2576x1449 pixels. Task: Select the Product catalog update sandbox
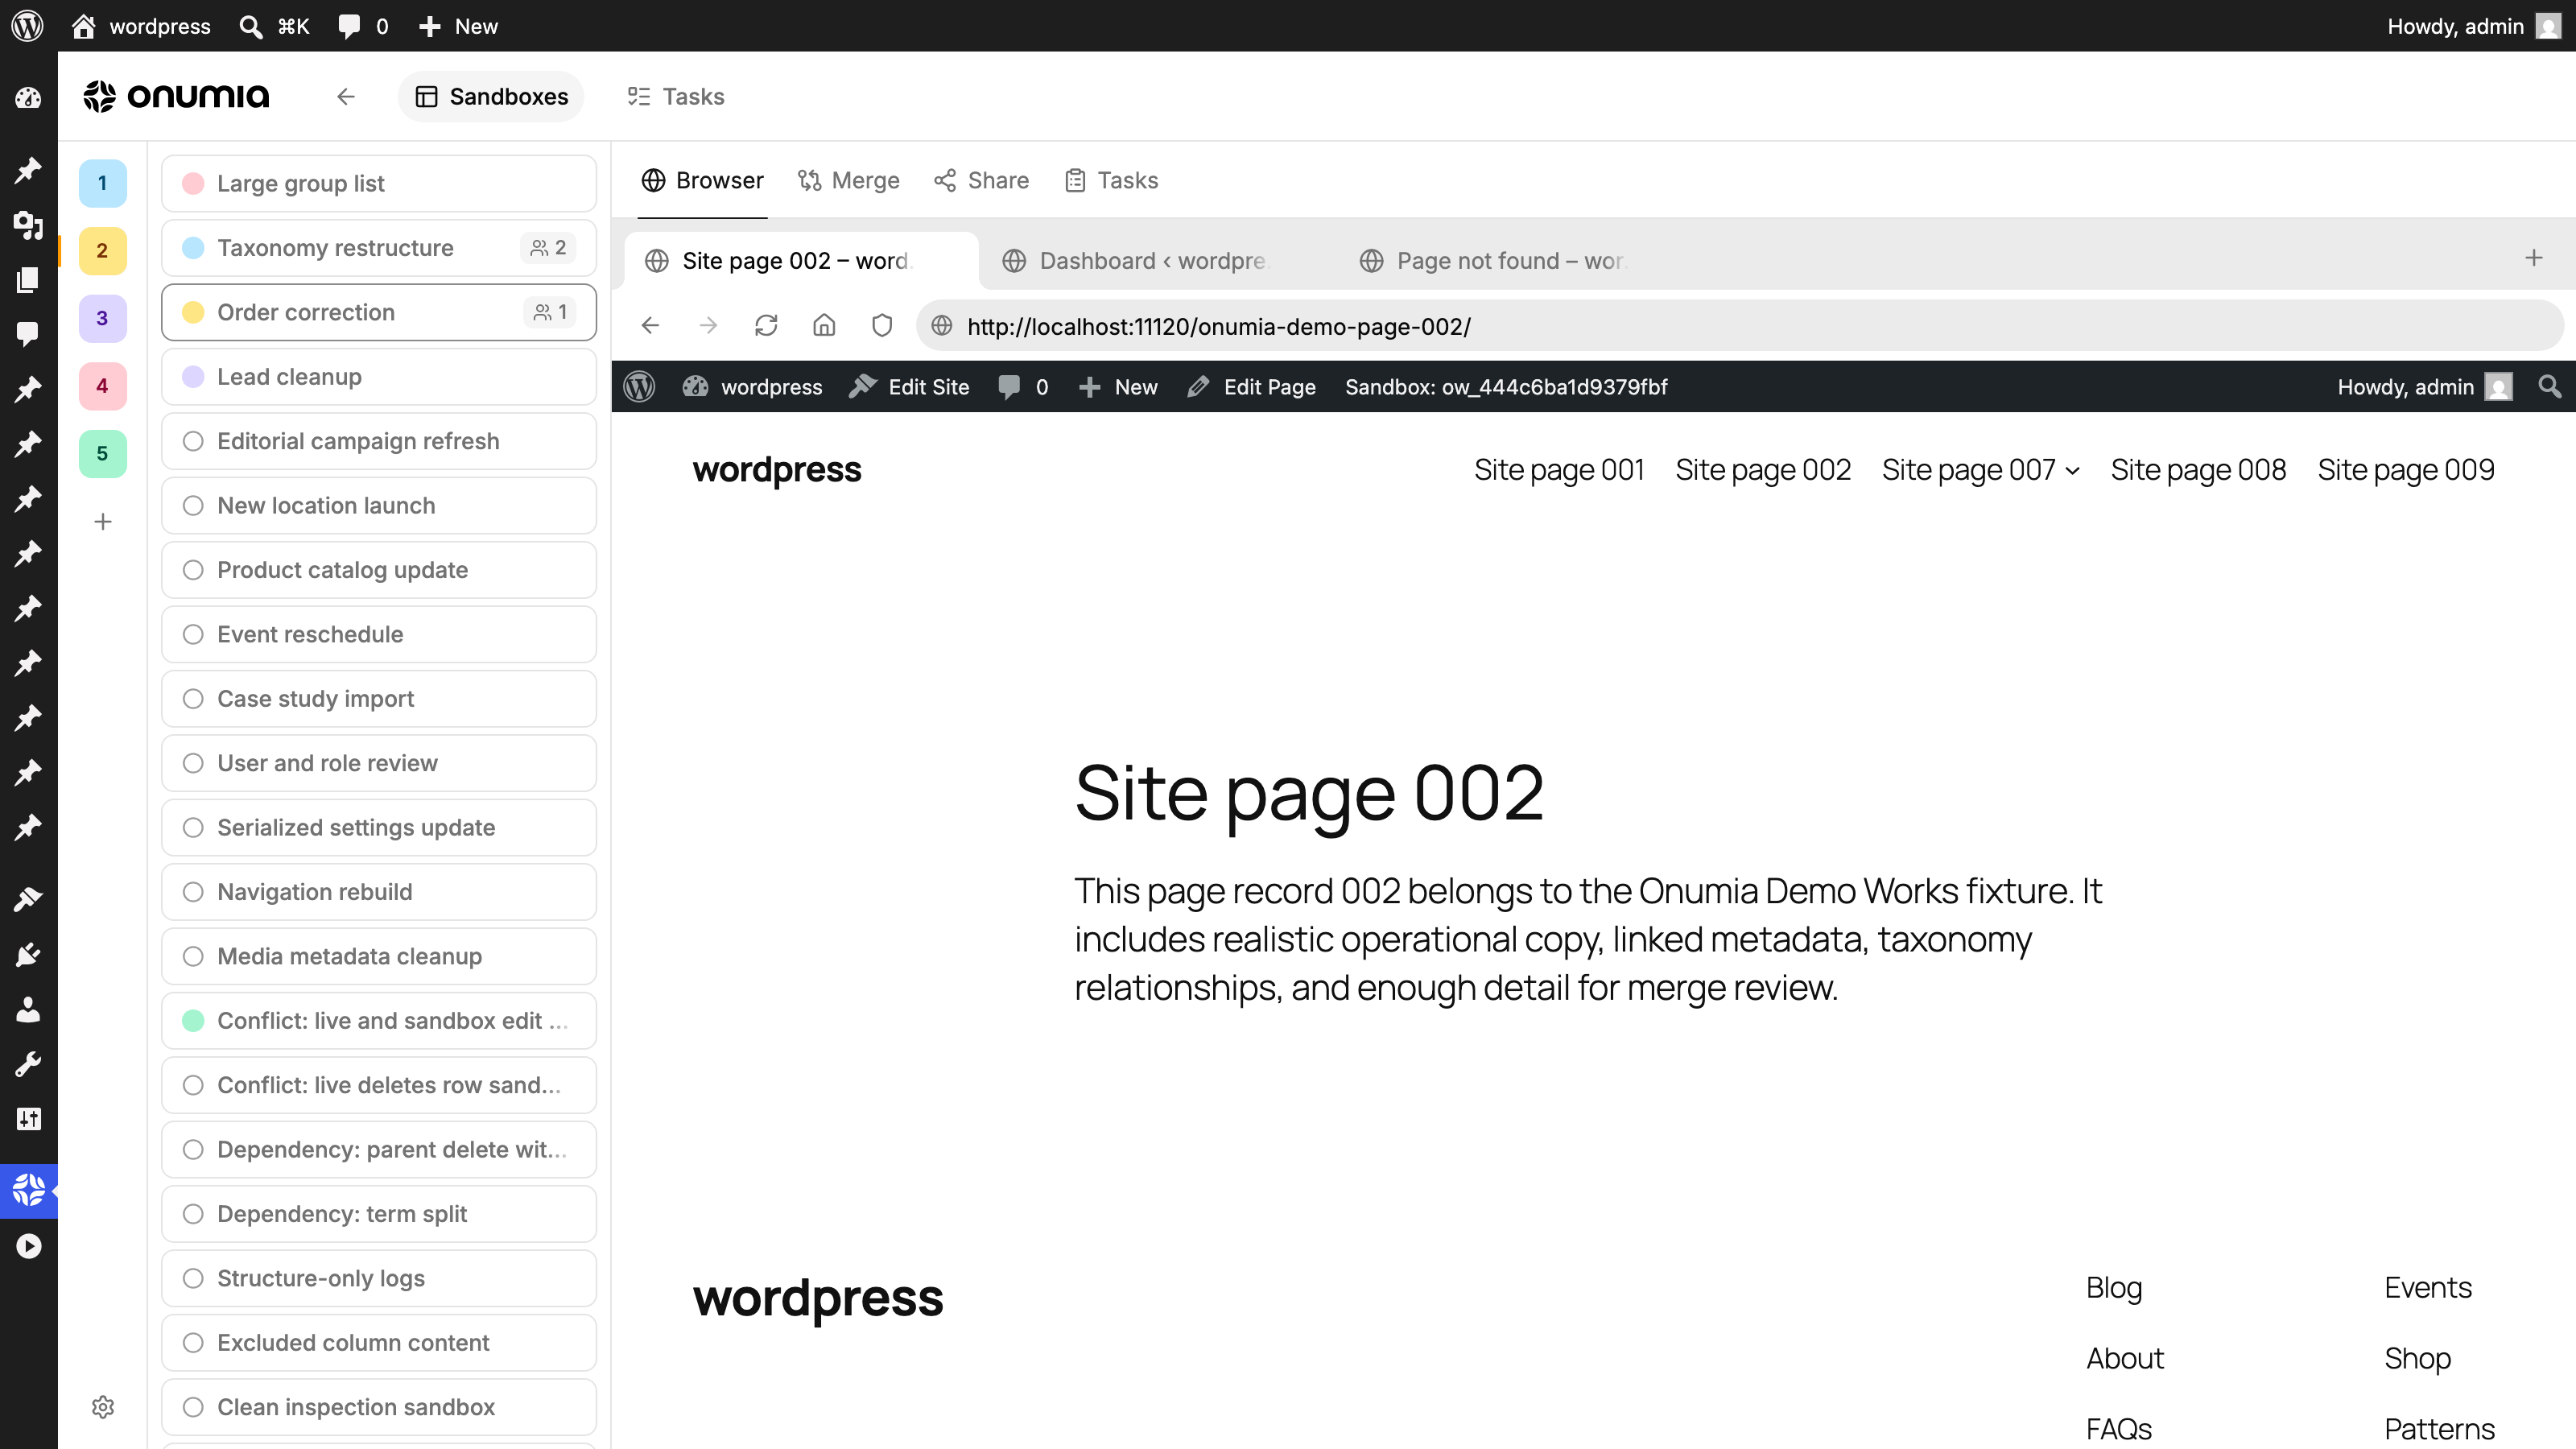pos(379,570)
